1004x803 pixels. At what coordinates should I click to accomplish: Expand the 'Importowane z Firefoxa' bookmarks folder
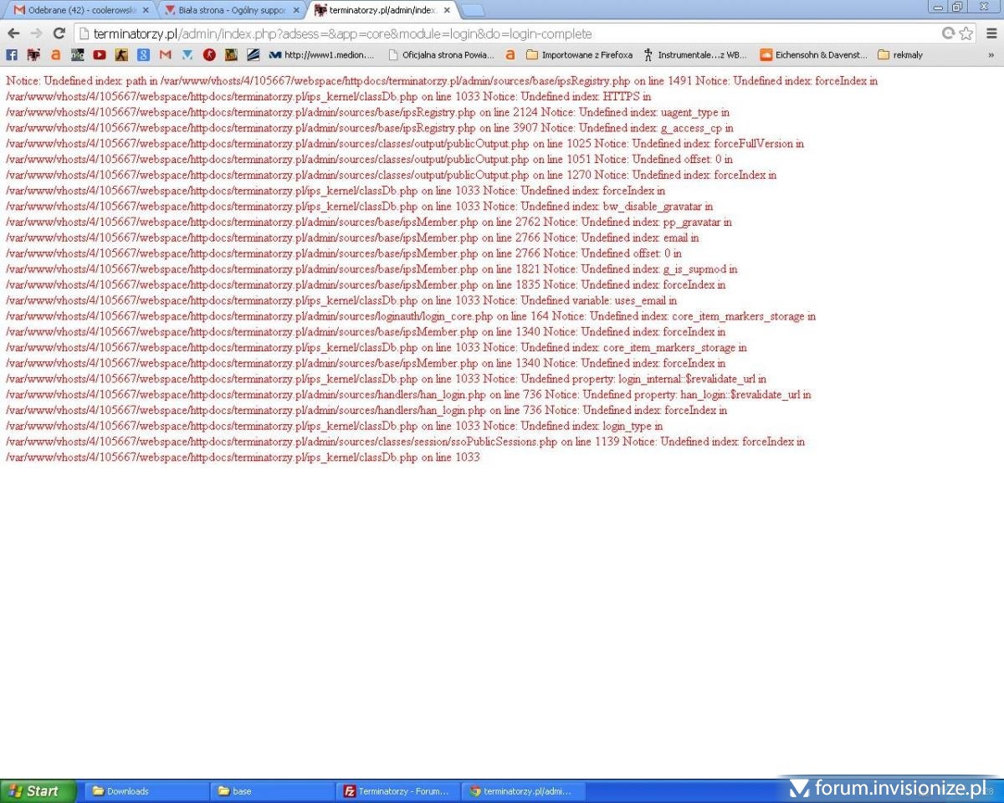[x=578, y=54]
